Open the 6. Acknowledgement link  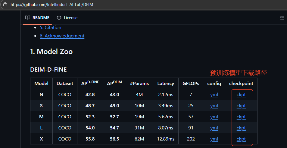coord(62,36)
